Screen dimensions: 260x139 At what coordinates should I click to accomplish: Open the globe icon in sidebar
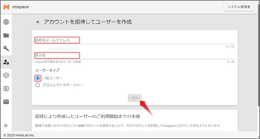click(x=6, y=22)
